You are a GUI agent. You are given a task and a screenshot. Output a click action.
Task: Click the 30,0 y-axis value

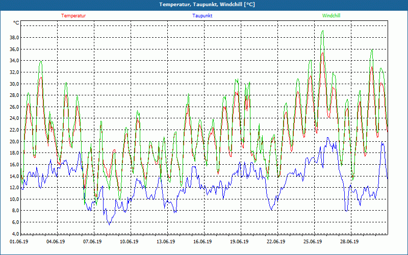14,84
